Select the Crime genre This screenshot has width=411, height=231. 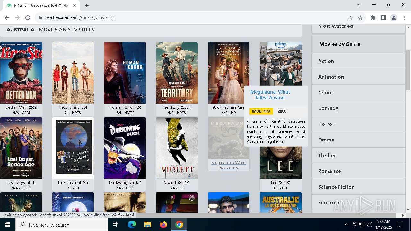pyautogui.click(x=358, y=92)
